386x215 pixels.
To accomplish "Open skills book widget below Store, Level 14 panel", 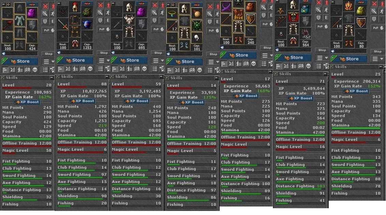I will (x=192, y=70).
